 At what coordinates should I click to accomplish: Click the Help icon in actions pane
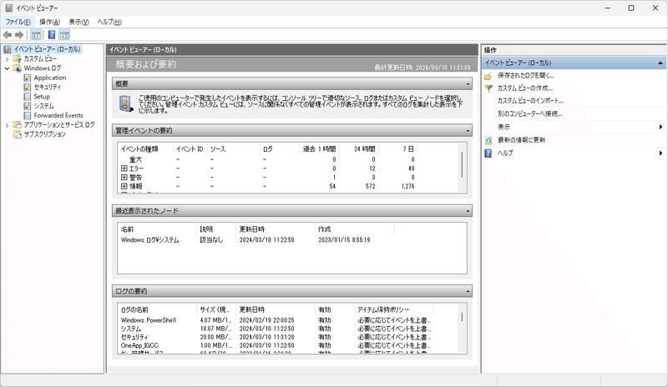click(488, 153)
